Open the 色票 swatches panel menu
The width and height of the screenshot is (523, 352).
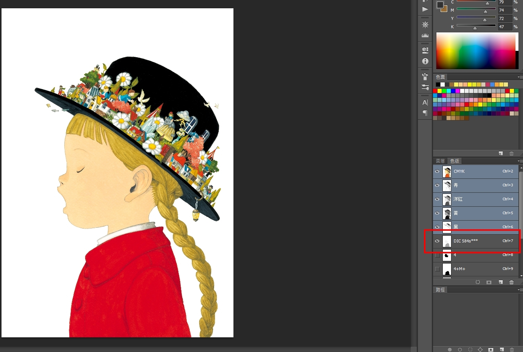520,77
